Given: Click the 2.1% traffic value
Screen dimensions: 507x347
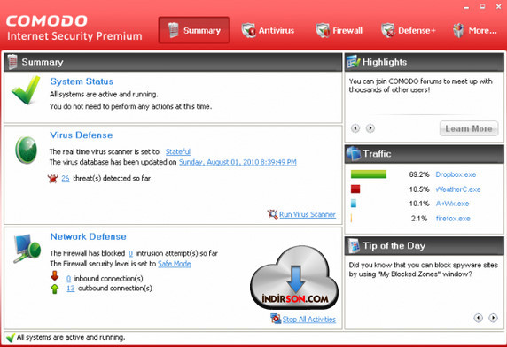Looking at the screenshot, I should point(419,219).
